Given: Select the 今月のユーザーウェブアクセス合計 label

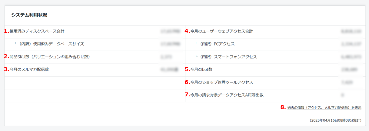Looking at the screenshot, I should (x=221, y=31).
